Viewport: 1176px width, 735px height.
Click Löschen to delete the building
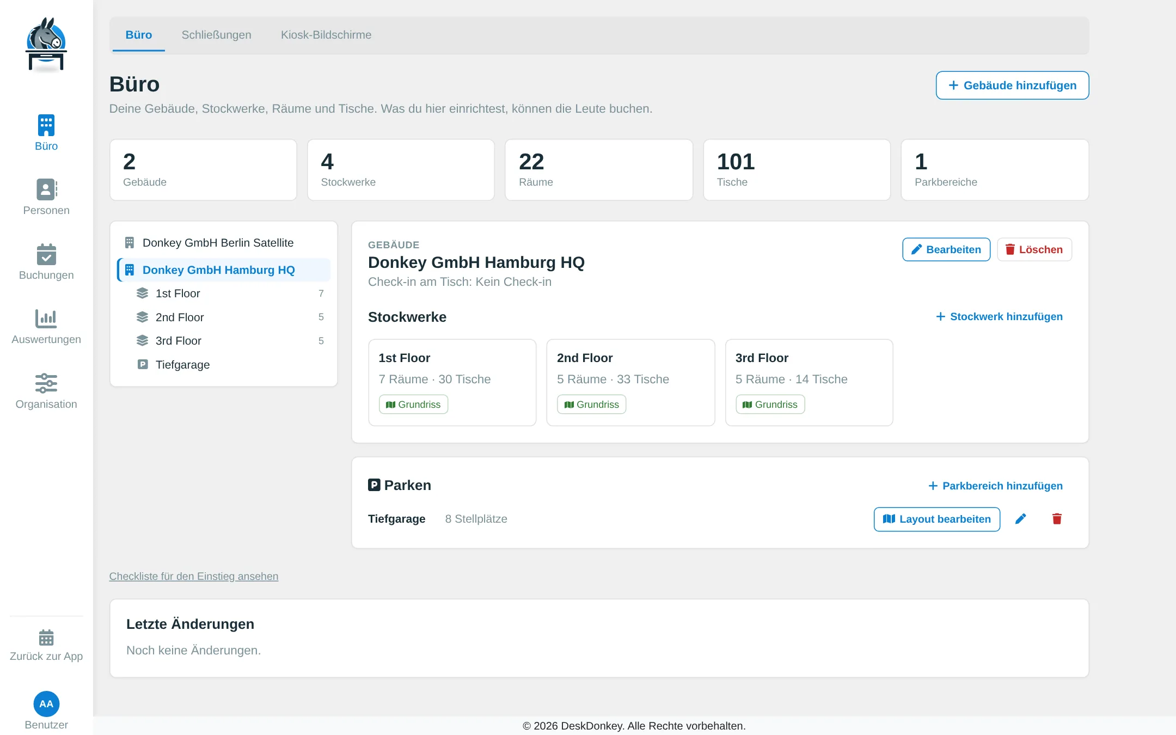(x=1034, y=249)
